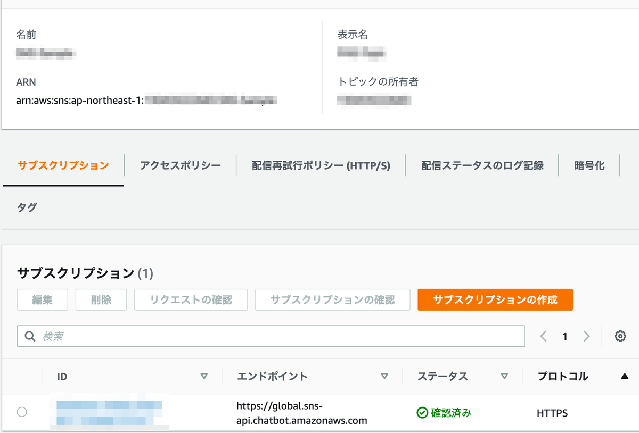The height and width of the screenshot is (433, 639).
Task: Go to previous page arrow
Action: pyautogui.click(x=543, y=336)
